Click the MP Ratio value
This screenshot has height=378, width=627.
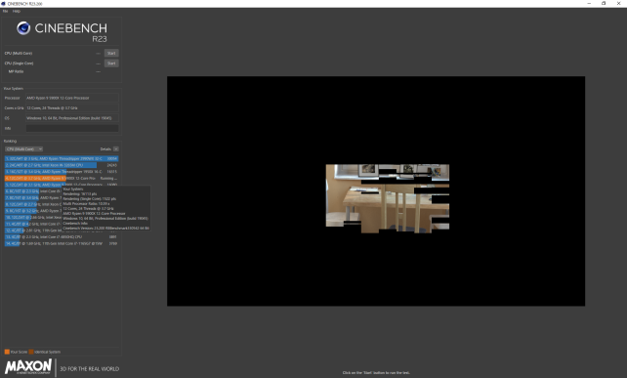click(x=98, y=71)
